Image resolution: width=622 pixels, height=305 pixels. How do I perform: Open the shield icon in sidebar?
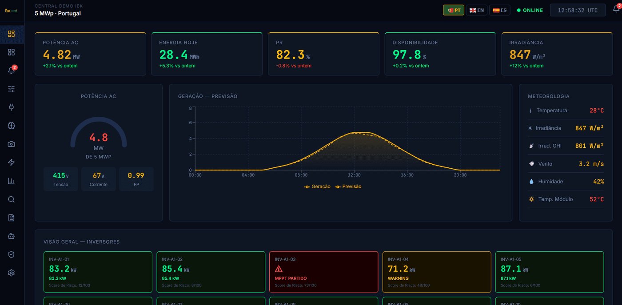pos(12,254)
